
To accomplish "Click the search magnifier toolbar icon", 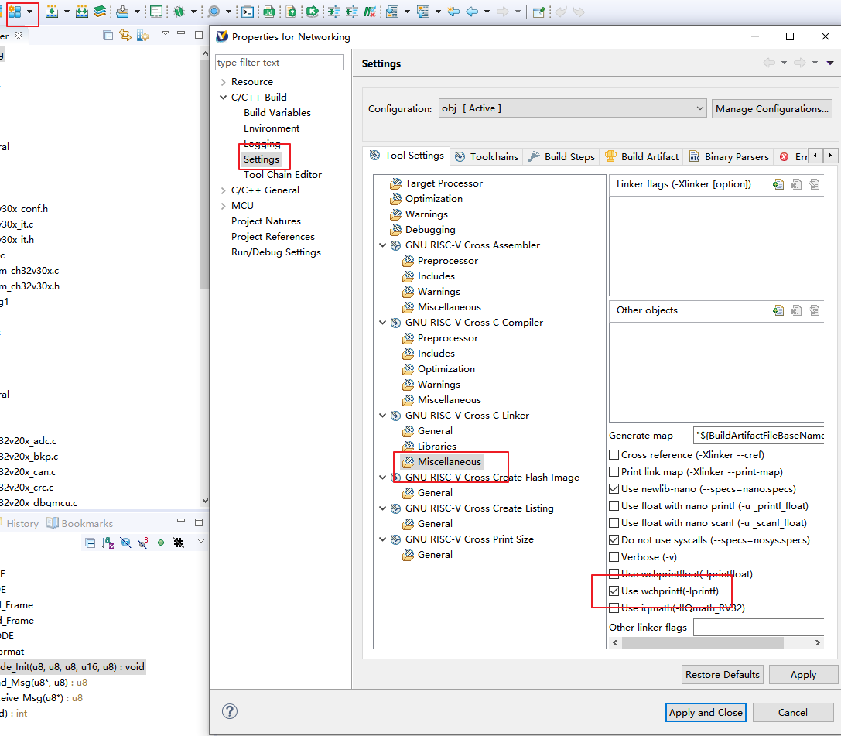I will [214, 12].
